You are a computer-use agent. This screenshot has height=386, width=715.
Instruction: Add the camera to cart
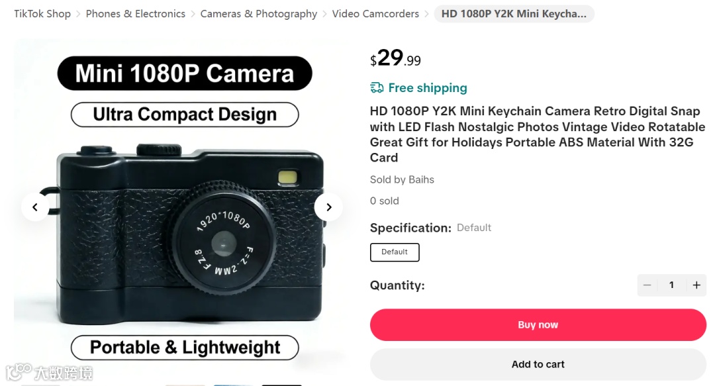click(x=538, y=364)
